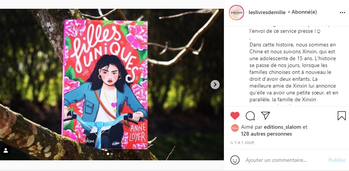
Task: Unlike the post with the red heart
Action: [x=235, y=116]
